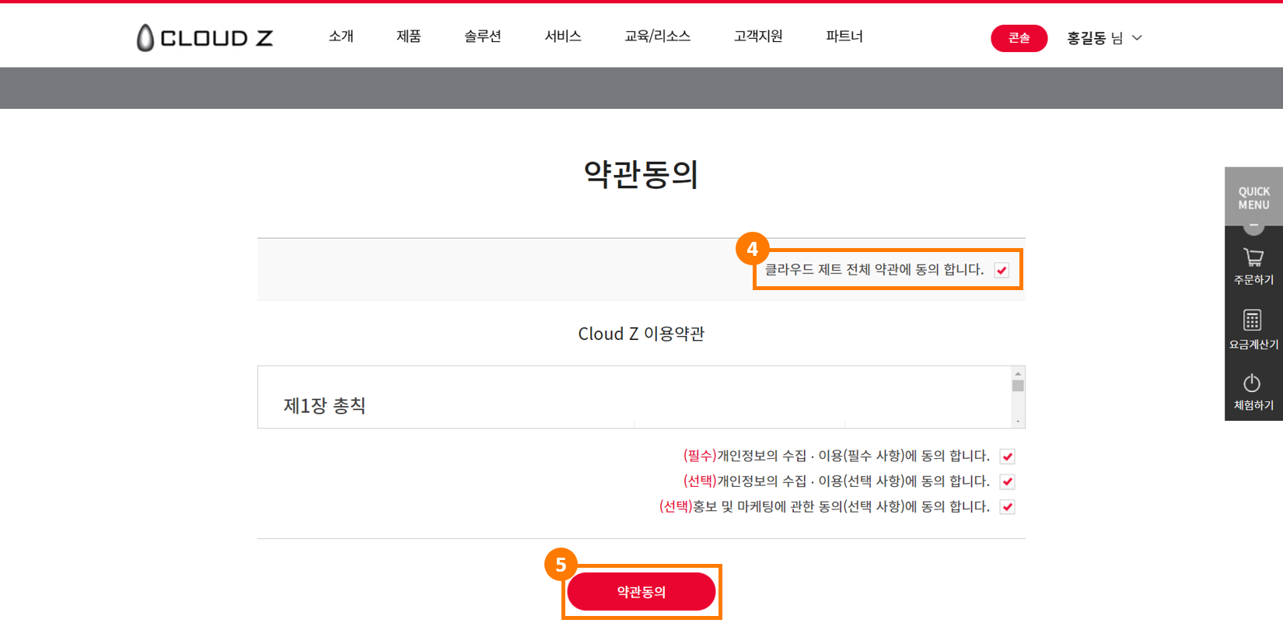Open the 솔루션 menu
1283x644 pixels.
click(482, 37)
